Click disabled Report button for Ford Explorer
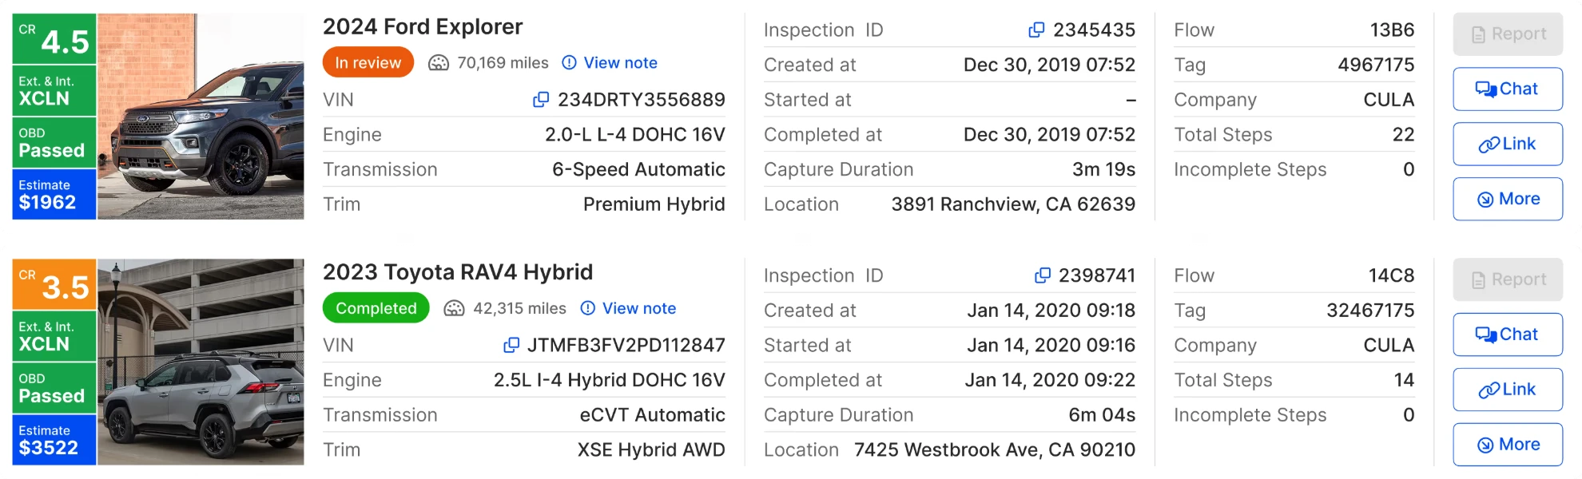This screenshot has height=479, width=1582. pos(1508,34)
